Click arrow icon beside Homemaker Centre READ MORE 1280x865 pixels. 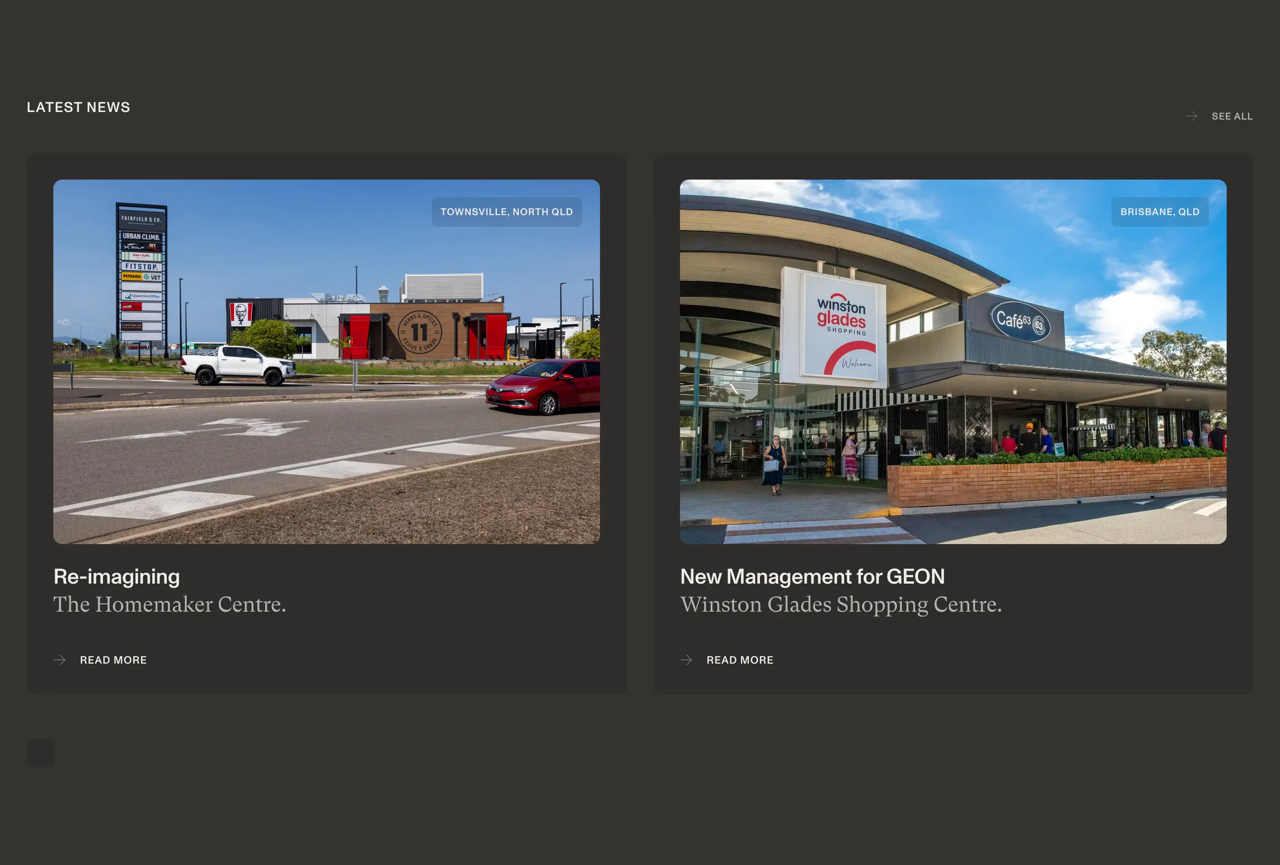[60, 660]
